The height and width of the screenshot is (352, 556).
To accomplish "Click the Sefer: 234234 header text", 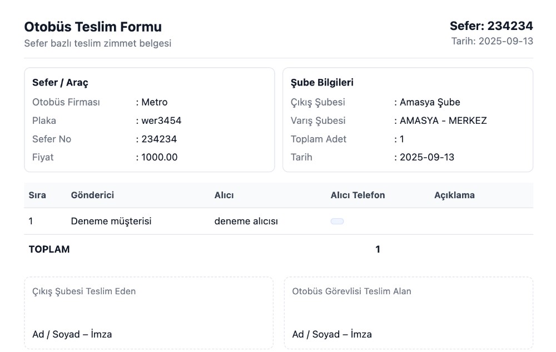I will point(491,26).
